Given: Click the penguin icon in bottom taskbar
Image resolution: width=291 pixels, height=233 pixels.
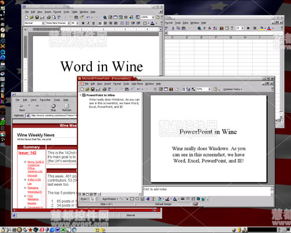Looking at the screenshot, I should (x=3, y=230).
